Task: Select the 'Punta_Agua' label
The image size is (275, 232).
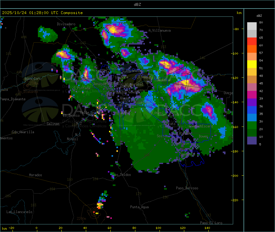Action: tap(139, 207)
